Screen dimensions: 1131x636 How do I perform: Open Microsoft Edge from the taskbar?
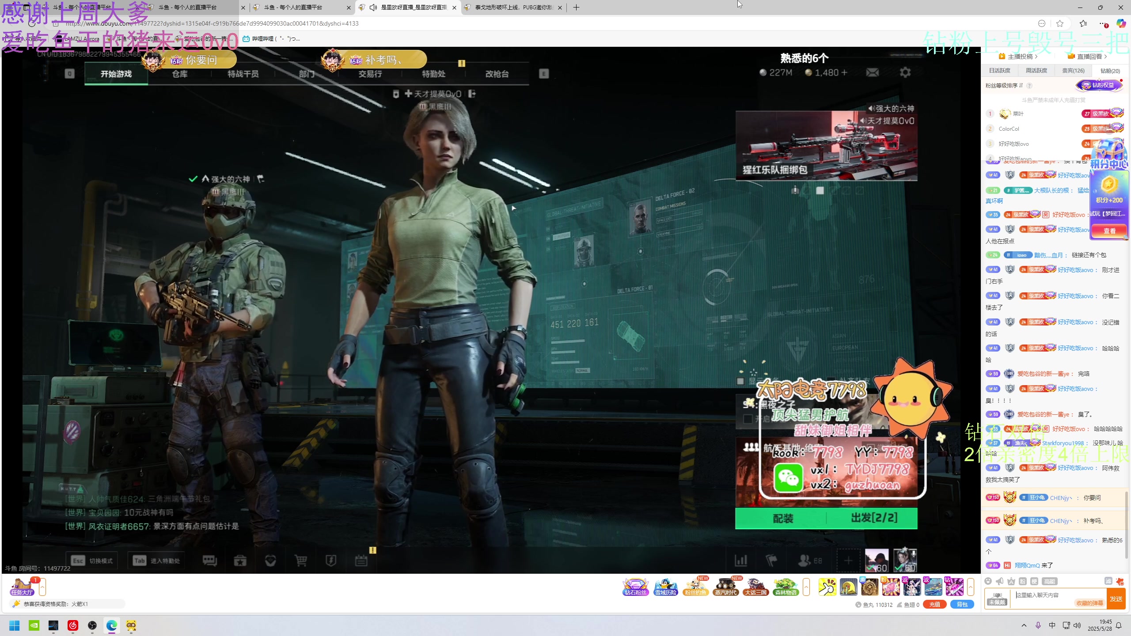pos(112,625)
